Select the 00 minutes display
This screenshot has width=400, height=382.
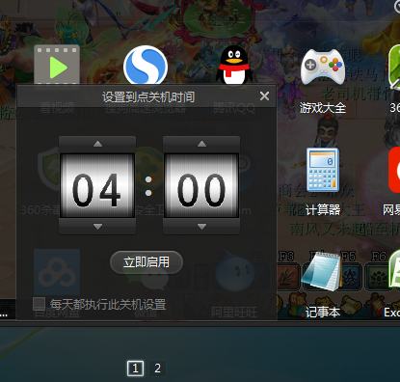pos(201,185)
